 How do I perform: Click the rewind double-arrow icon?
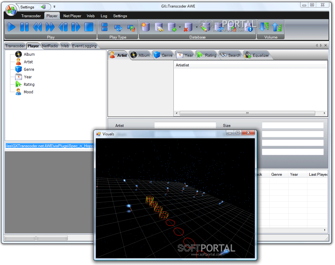click(37, 27)
